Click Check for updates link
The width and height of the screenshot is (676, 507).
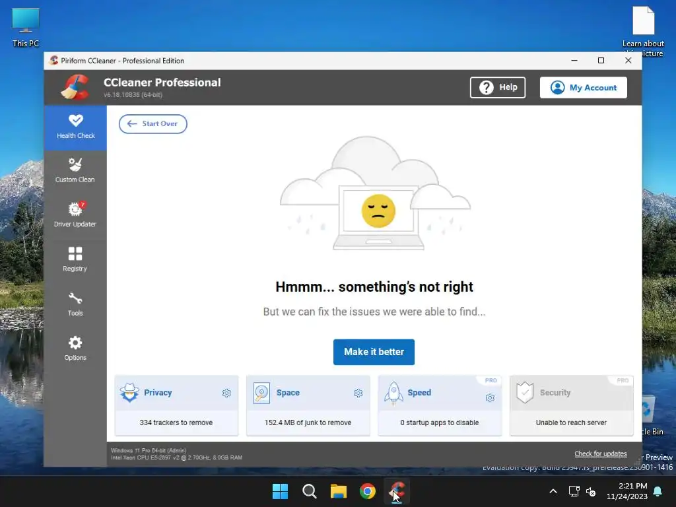(x=601, y=454)
